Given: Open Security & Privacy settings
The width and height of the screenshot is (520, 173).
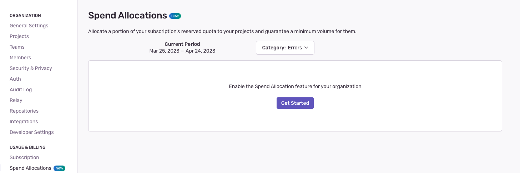Looking at the screenshot, I should pyautogui.click(x=31, y=68).
